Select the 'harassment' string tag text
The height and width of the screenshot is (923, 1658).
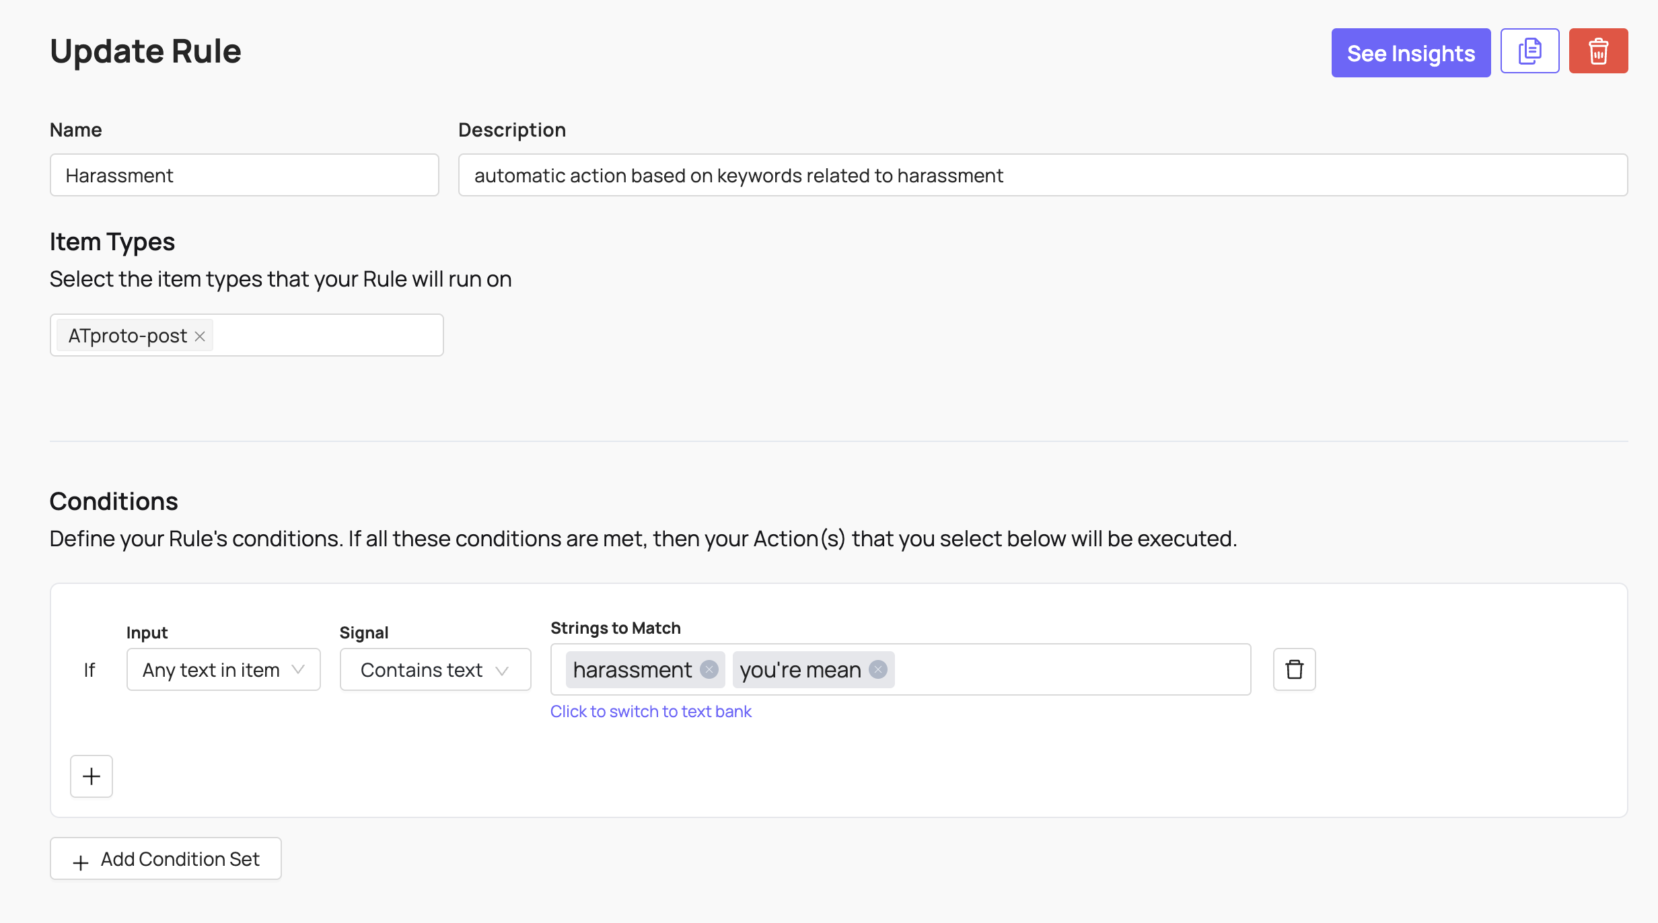coord(632,670)
